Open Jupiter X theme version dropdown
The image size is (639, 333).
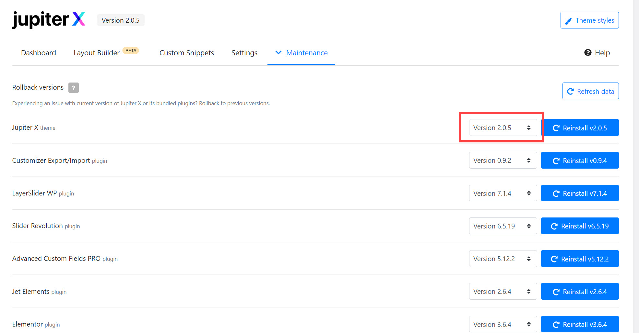coord(503,128)
